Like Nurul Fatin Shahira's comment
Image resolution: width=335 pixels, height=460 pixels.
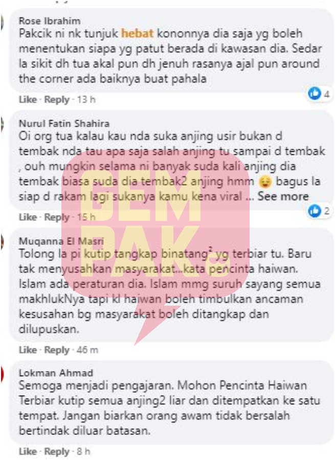[x=28, y=217]
